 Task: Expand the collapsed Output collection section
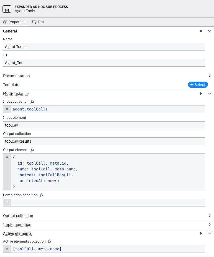pos(107,216)
